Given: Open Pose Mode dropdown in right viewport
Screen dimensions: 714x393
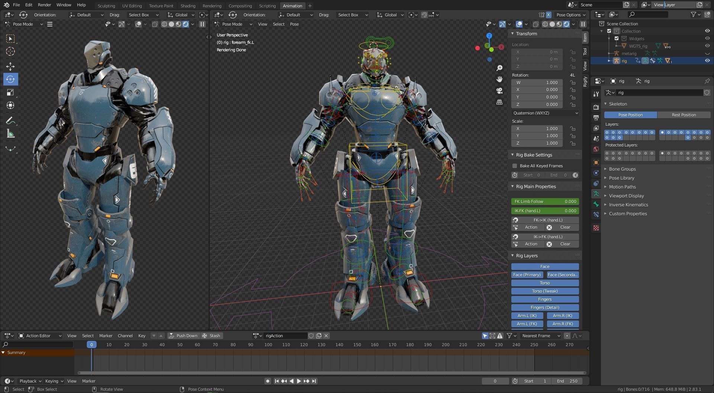Looking at the screenshot, I should (x=234, y=24).
